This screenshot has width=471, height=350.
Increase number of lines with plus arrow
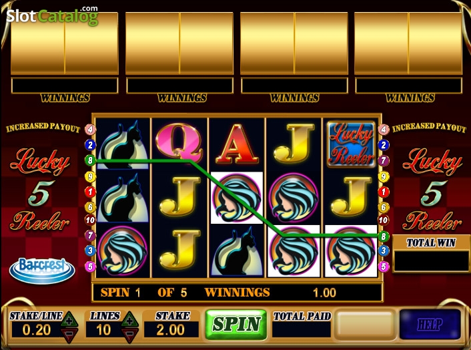(x=130, y=320)
